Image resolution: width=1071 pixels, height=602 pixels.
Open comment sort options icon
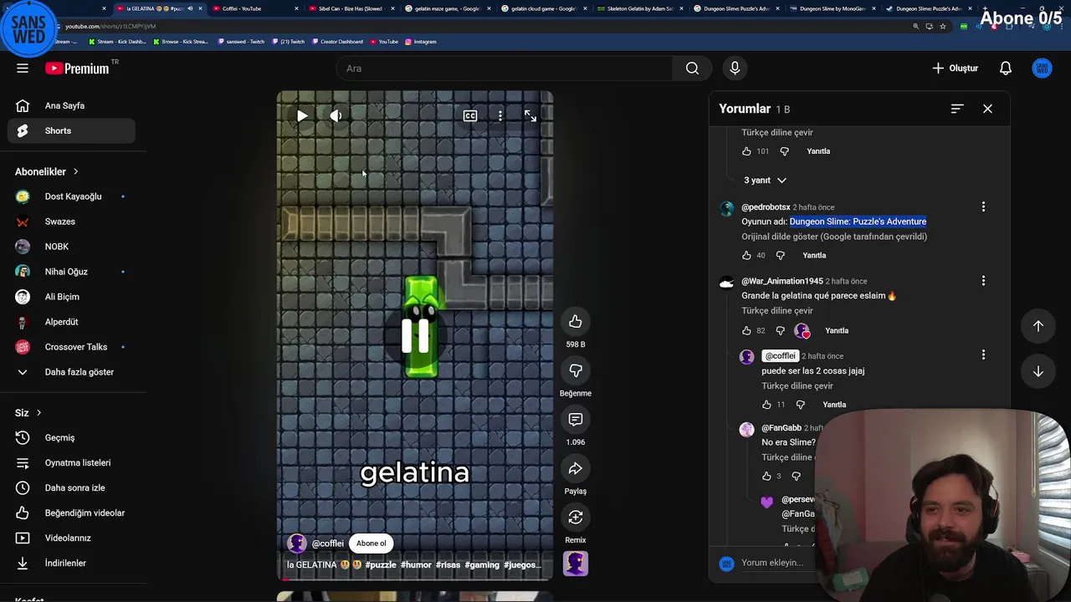(x=957, y=109)
